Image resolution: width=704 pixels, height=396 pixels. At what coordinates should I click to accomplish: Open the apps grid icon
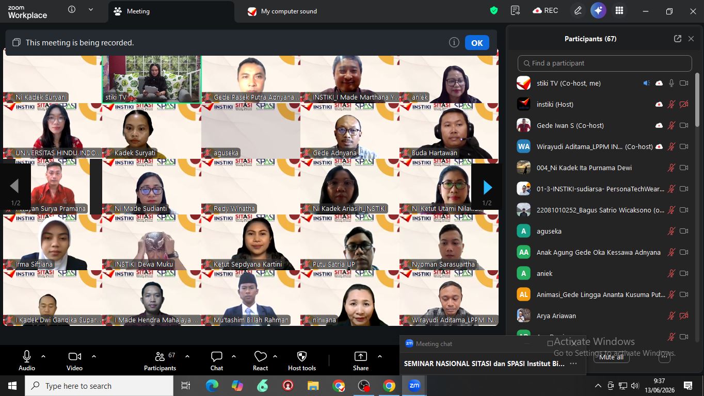tap(619, 10)
